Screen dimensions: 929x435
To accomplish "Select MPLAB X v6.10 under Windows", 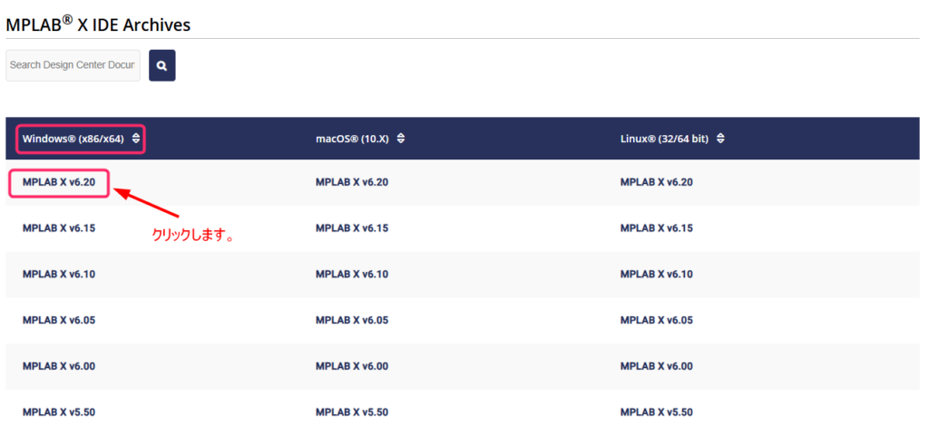I will (59, 275).
